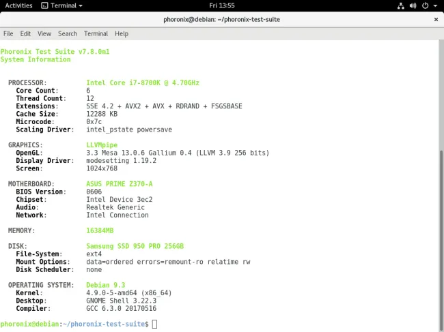The width and height of the screenshot is (444, 332).
Task: Click the System Information heading
Action: pyautogui.click(x=36, y=59)
